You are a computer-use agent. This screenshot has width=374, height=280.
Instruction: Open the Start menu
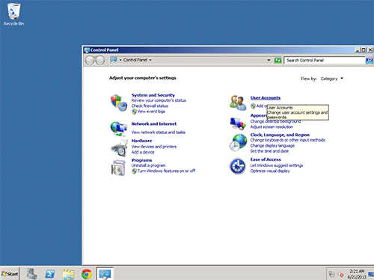[x=10, y=274]
